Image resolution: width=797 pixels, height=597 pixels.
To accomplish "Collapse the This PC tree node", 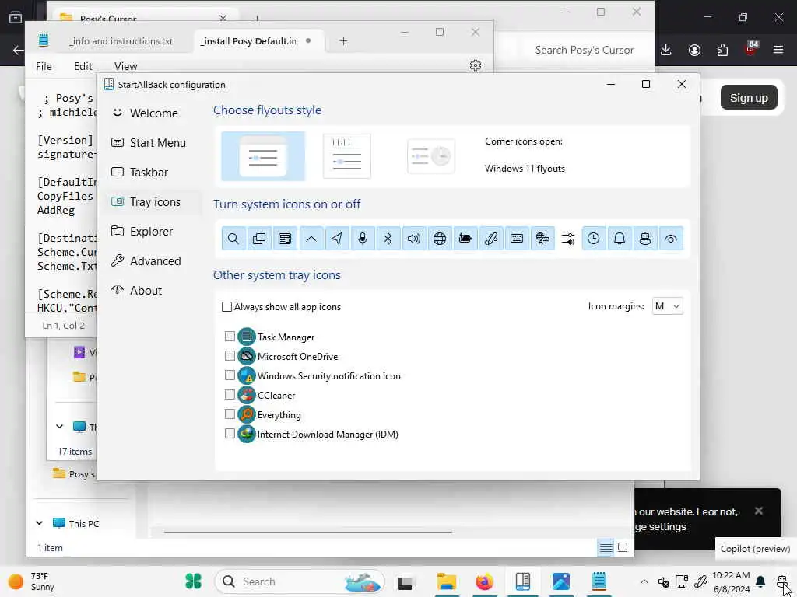I will point(39,523).
